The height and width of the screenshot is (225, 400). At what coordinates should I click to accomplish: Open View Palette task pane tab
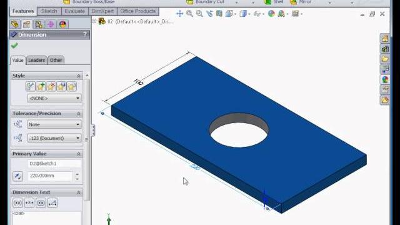pyautogui.click(x=385, y=69)
